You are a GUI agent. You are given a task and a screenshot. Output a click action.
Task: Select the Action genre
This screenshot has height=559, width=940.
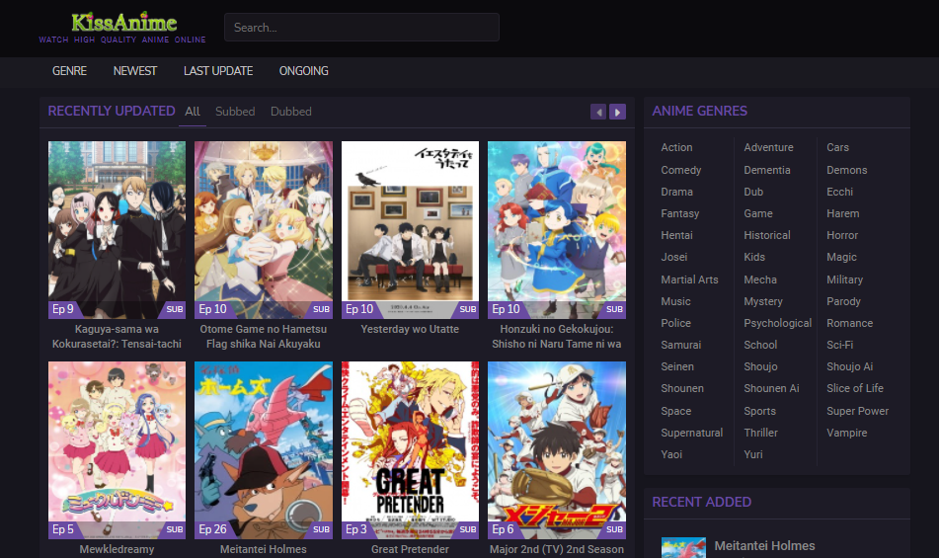(x=676, y=147)
